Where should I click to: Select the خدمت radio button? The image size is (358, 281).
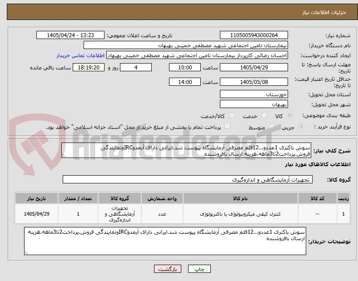point(264,115)
